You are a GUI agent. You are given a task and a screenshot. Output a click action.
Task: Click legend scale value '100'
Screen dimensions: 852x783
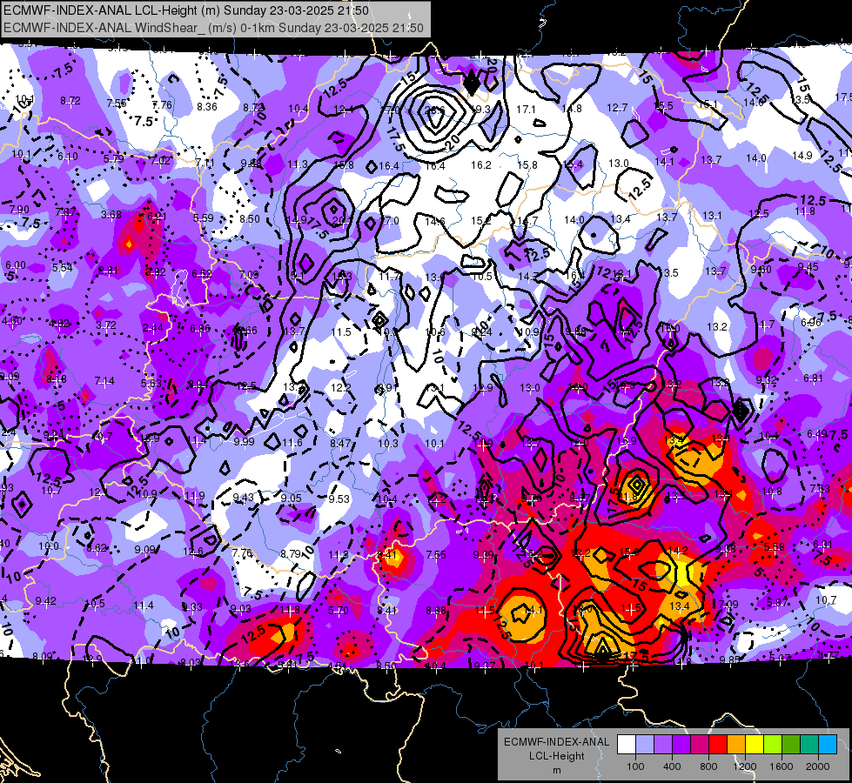point(635,766)
